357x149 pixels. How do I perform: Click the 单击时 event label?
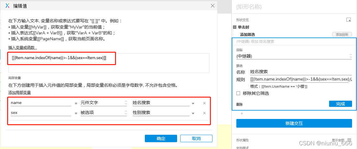pyautogui.click(x=243, y=27)
